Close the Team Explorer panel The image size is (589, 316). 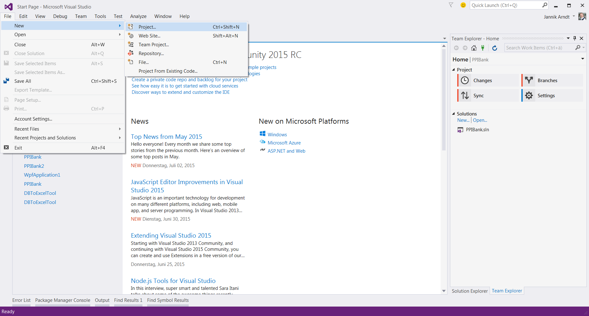pyautogui.click(x=581, y=38)
